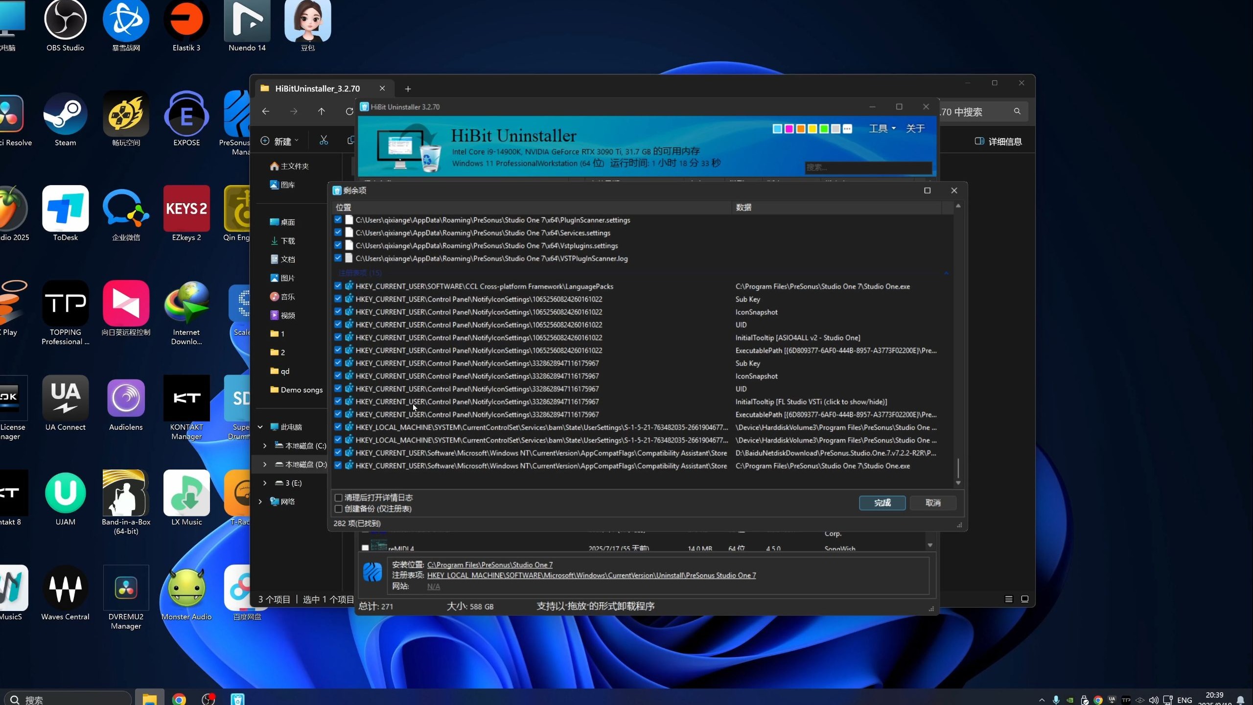The height and width of the screenshot is (705, 1253).
Task: Go back in File Explorer
Action: click(x=266, y=112)
